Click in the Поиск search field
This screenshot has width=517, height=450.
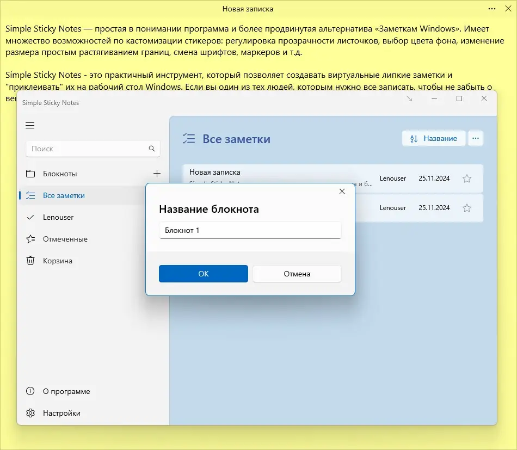93,149
